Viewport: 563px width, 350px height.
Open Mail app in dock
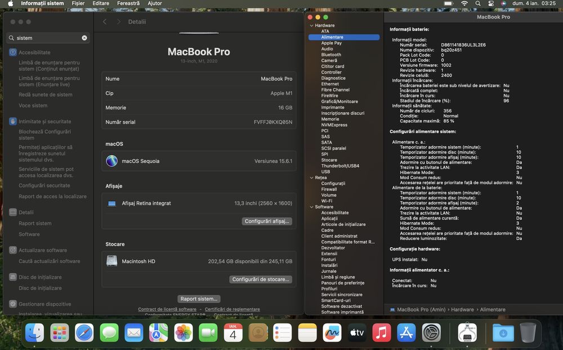[134, 333]
